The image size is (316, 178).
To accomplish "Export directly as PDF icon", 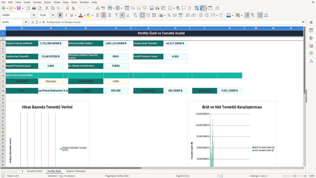I will coord(28,8).
